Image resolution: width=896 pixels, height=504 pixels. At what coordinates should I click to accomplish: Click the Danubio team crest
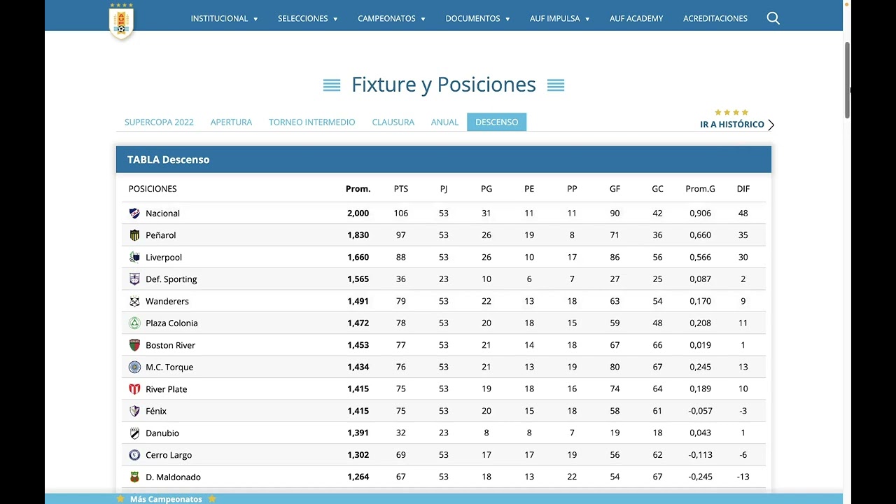tap(134, 433)
